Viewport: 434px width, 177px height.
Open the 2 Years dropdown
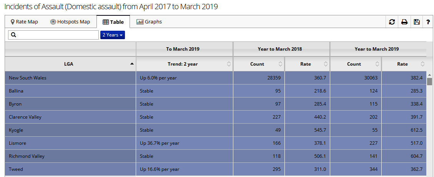coord(113,35)
